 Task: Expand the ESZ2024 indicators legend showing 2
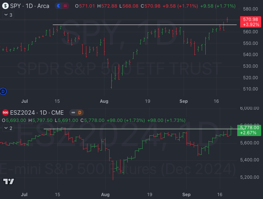point(8,128)
